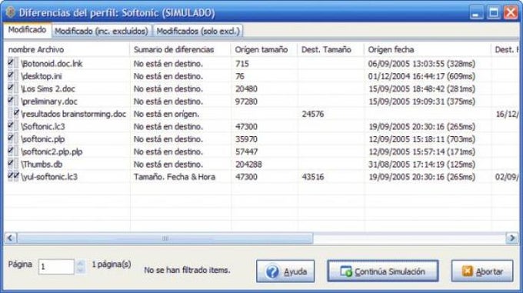Sort by Sumario de diferencias column header

coord(180,50)
